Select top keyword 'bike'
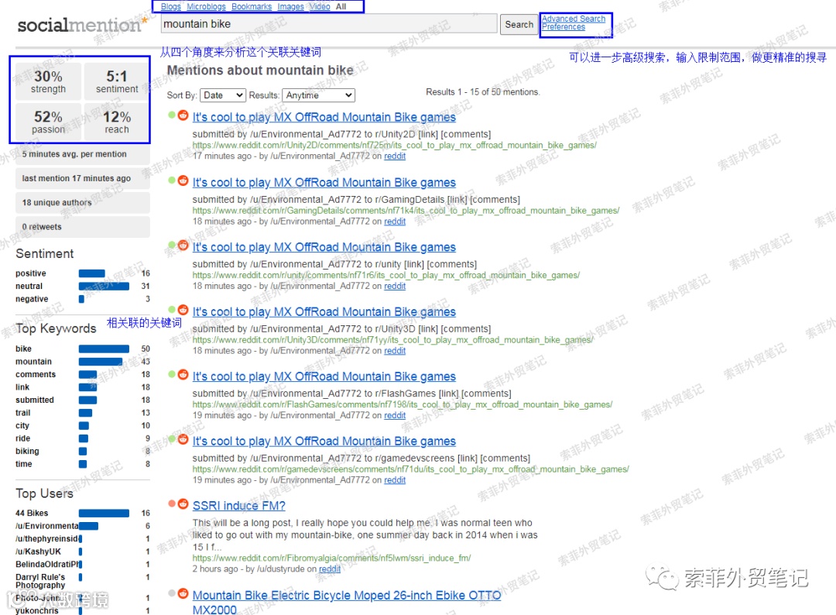 pos(23,349)
